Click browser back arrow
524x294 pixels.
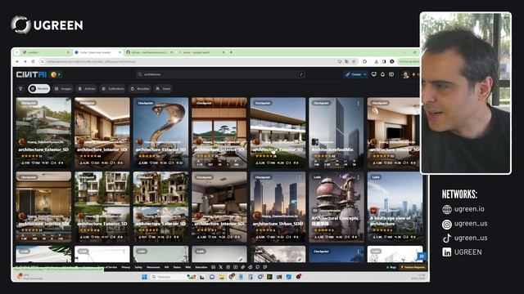coord(18,62)
